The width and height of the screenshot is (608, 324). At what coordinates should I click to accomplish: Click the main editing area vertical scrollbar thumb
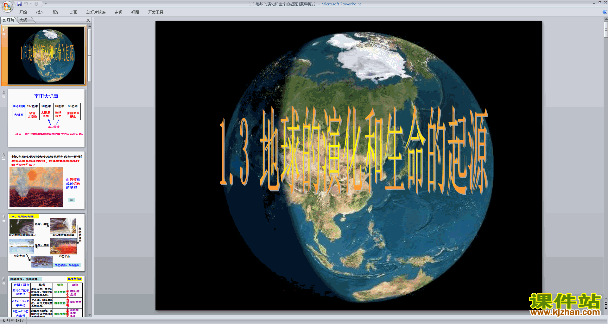[x=606, y=30]
